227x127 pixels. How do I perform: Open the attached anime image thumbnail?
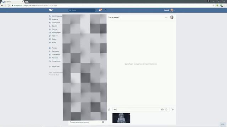pos(121,118)
